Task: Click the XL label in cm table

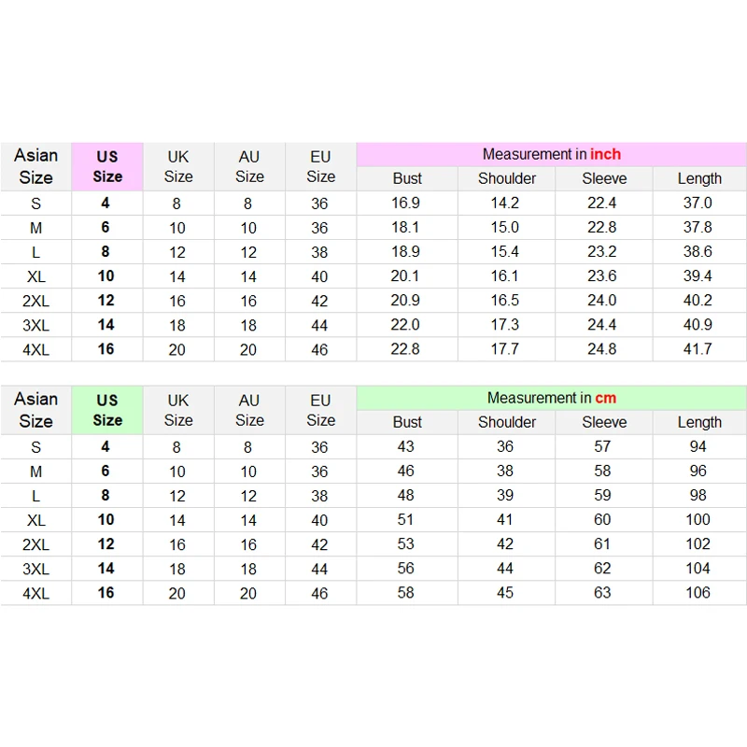Action: click(36, 520)
